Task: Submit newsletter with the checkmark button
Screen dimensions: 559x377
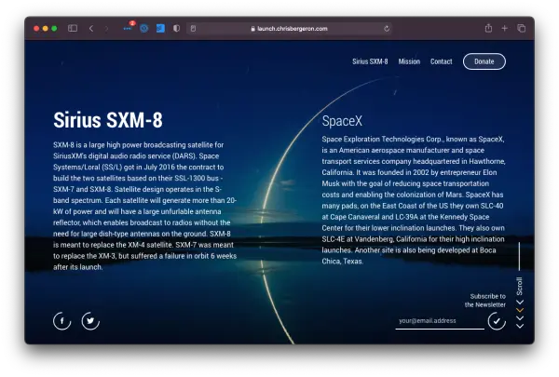Action: [497, 321]
